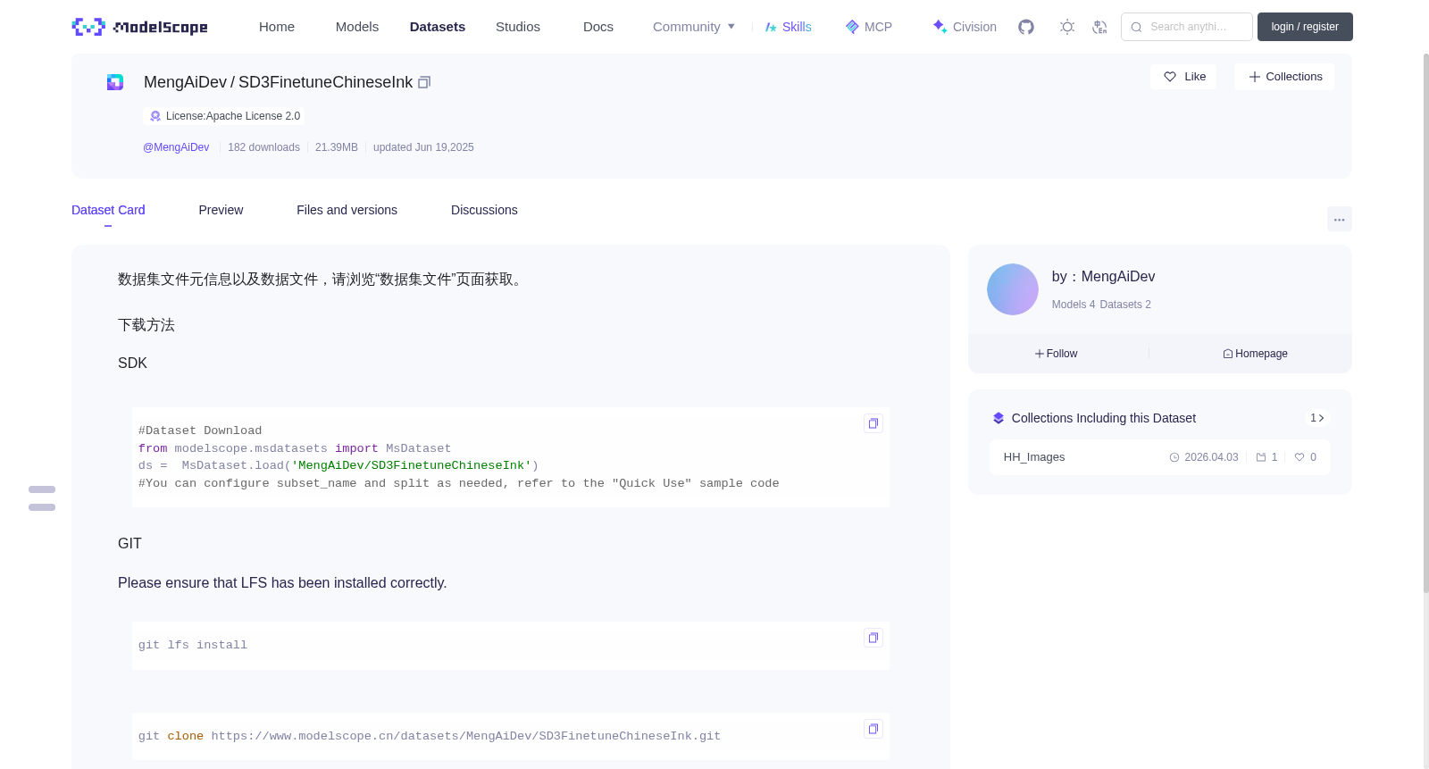Select the Dataset Card tab
Screen dimensions: 1429x769
[x=108, y=210]
